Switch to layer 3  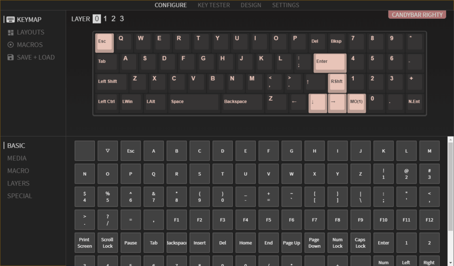pos(122,19)
